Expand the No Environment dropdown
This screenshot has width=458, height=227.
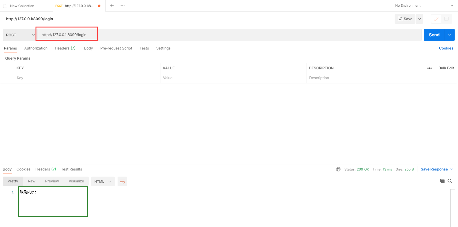[424, 5]
